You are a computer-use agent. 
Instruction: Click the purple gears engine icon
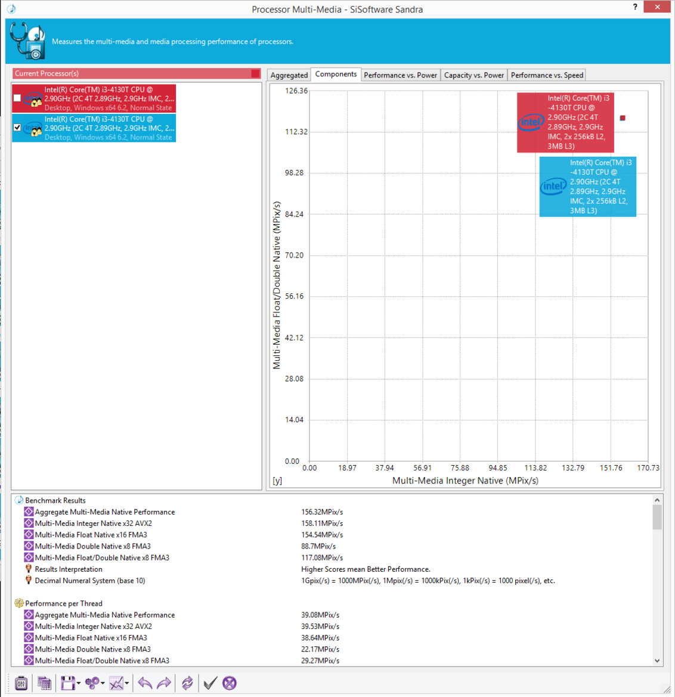pyautogui.click(x=92, y=683)
